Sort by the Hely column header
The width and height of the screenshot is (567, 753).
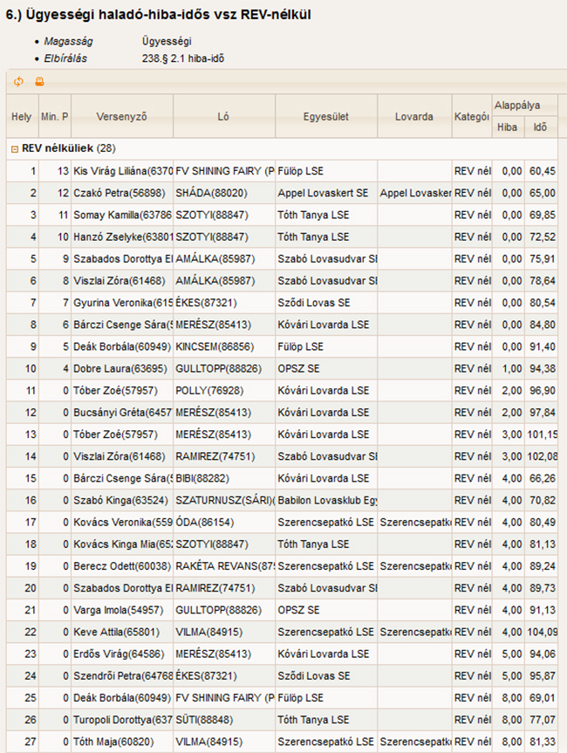(x=21, y=117)
